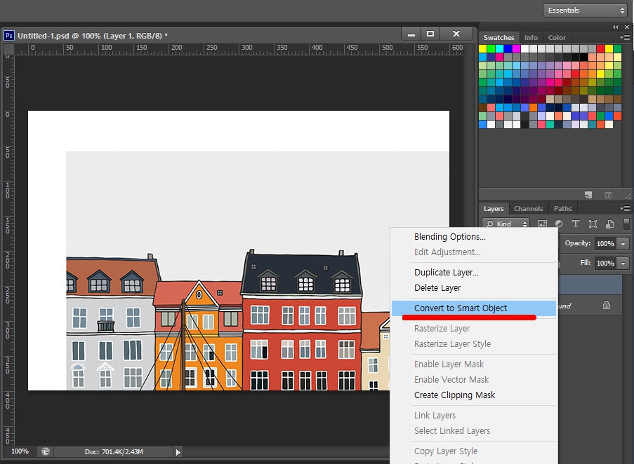Open the Fill slider dropdown arrow
The width and height of the screenshot is (634, 464).
pyautogui.click(x=623, y=264)
